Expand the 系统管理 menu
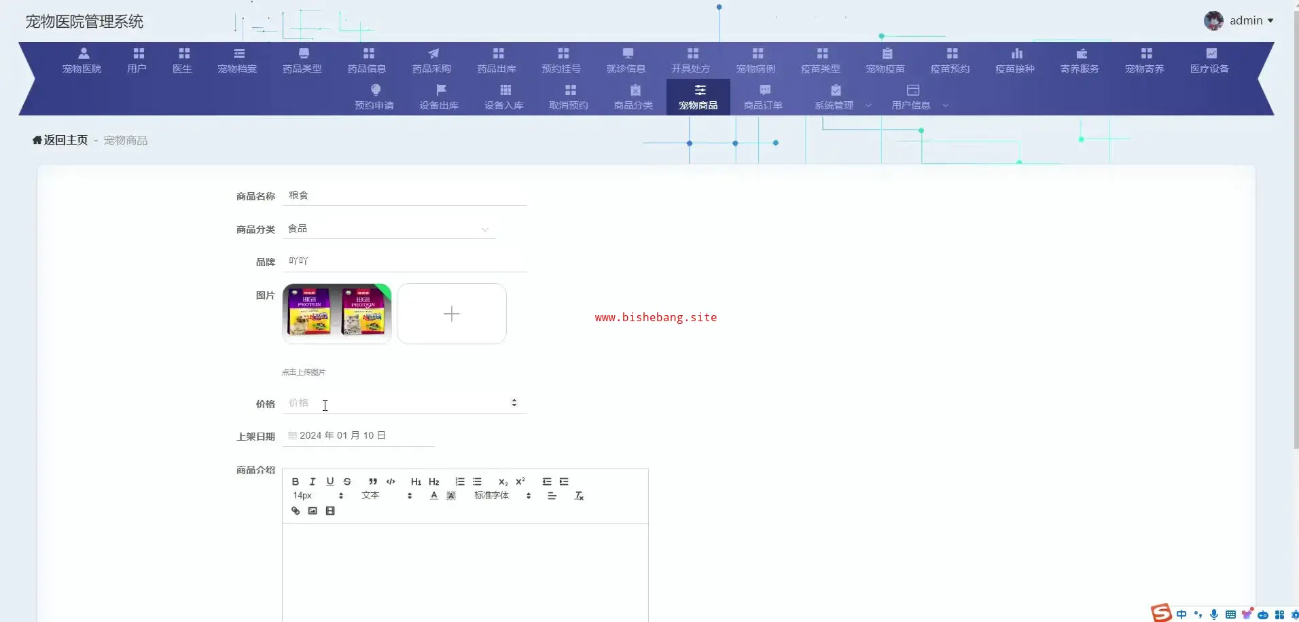The height and width of the screenshot is (622, 1299). (842, 97)
